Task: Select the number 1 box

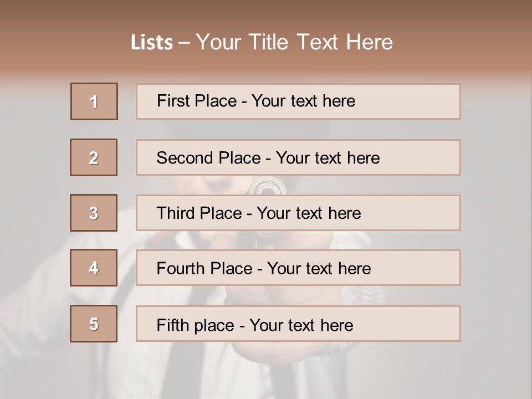Action: pos(94,101)
